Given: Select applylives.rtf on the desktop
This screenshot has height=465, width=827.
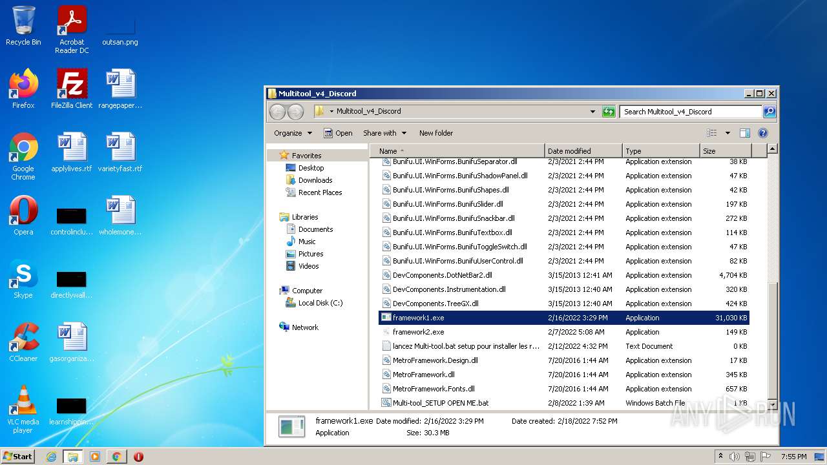Looking at the screenshot, I should pos(72,152).
